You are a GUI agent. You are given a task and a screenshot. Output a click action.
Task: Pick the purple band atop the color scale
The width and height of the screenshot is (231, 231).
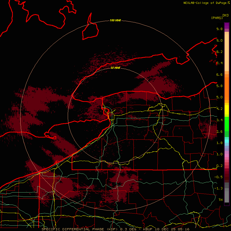click(x=227, y=26)
